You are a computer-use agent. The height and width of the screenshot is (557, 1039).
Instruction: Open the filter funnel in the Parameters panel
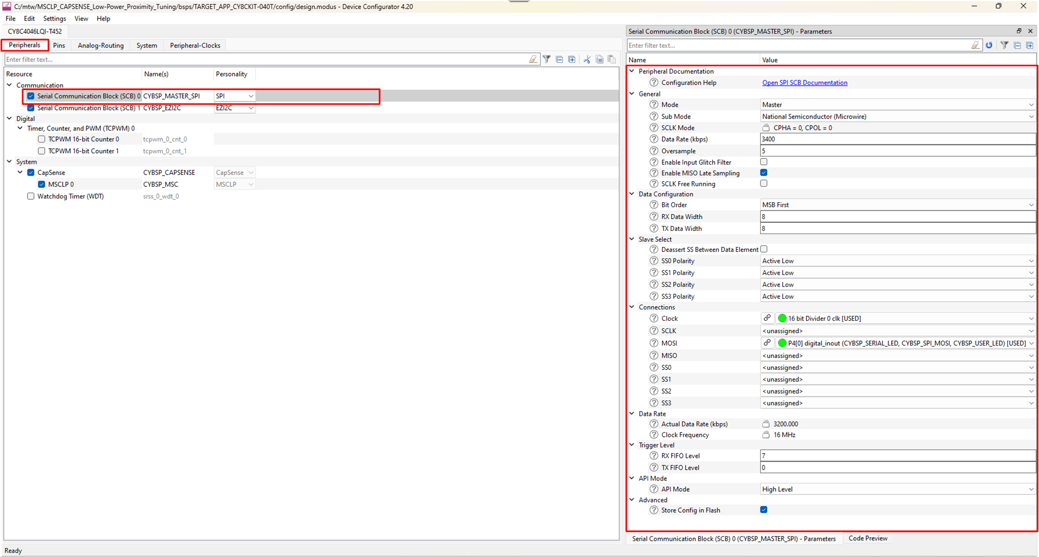click(1004, 45)
